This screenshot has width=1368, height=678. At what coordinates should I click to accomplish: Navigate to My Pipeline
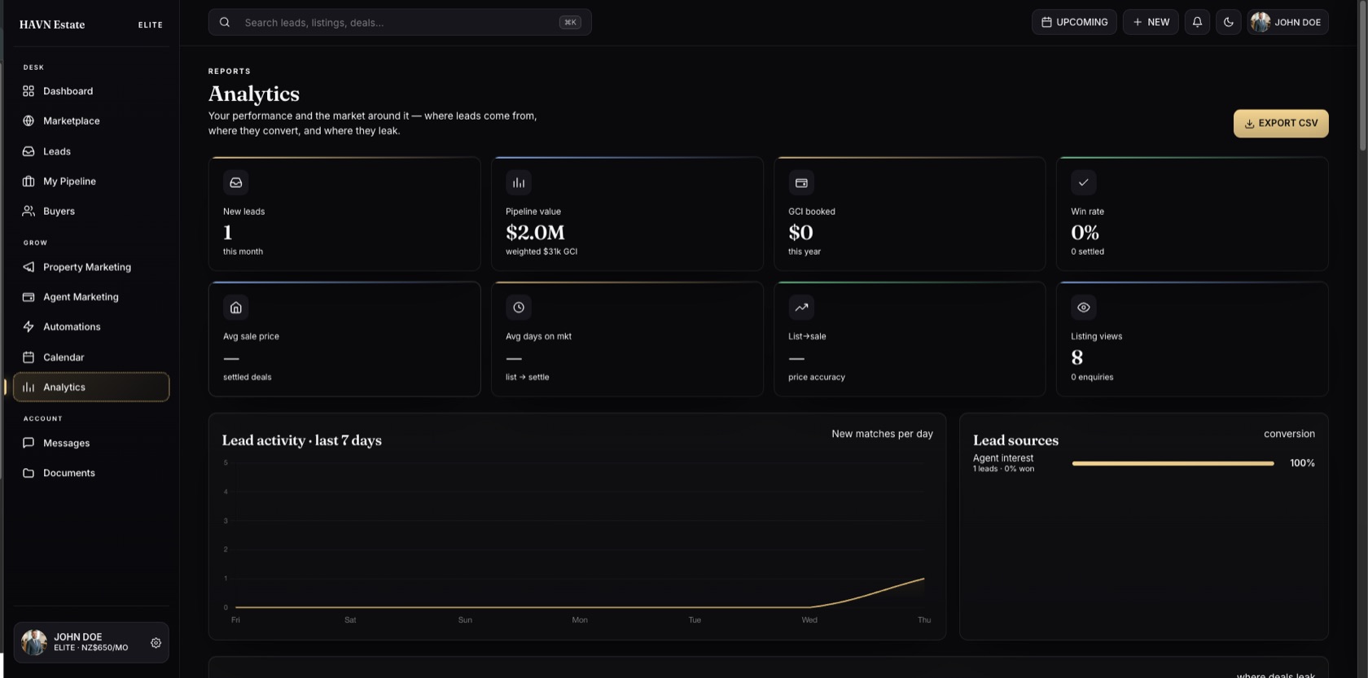click(x=91, y=182)
